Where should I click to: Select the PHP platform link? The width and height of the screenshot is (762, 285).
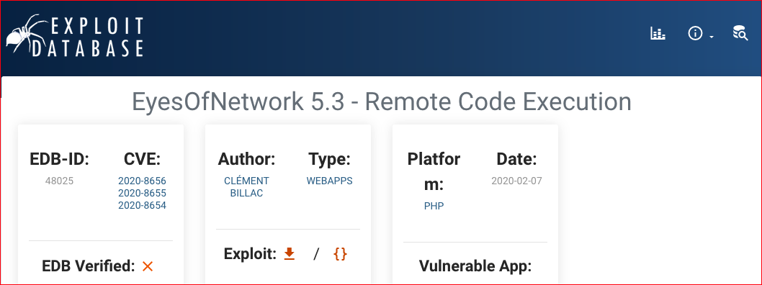pyautogui.click(x=434, y=206)
